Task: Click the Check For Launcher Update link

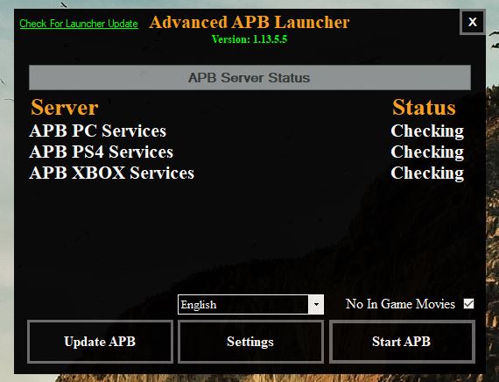Action: pos(79,24)
